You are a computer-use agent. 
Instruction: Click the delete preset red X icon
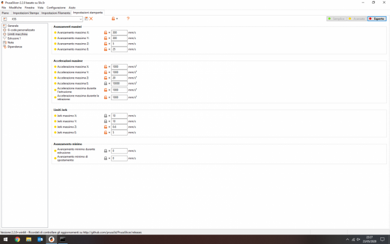coord(91,19)
